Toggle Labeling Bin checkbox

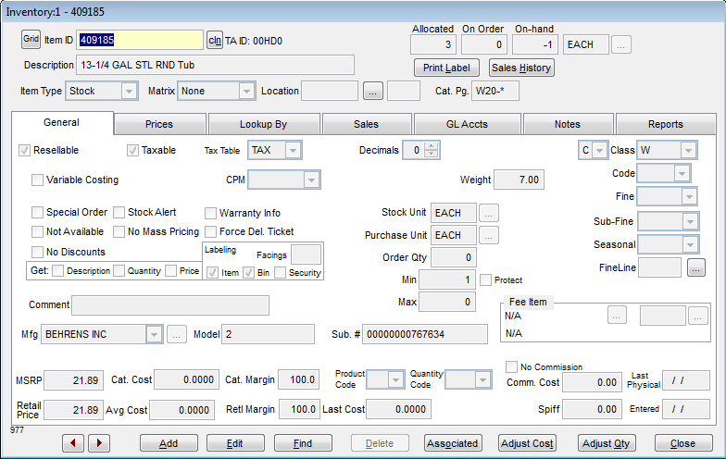pos(248,272)
